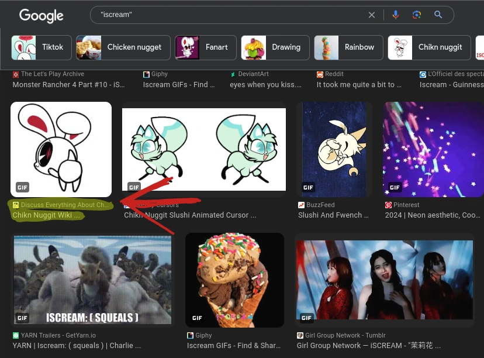Filter results by Chicken nugget chip
Screen dimensions: 484x358
coord(123,47)
